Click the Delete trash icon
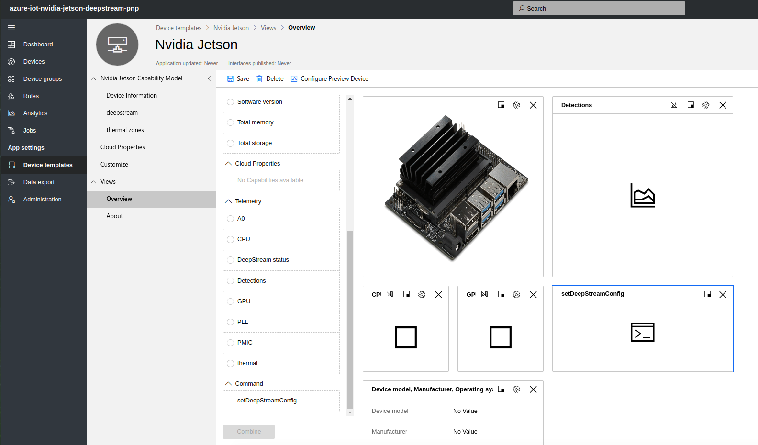758x445 pixels. [259, 79]
